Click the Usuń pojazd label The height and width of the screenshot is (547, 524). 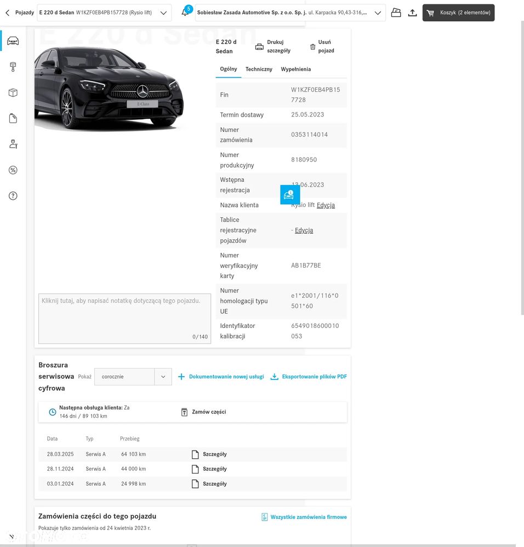coord(326,46)
